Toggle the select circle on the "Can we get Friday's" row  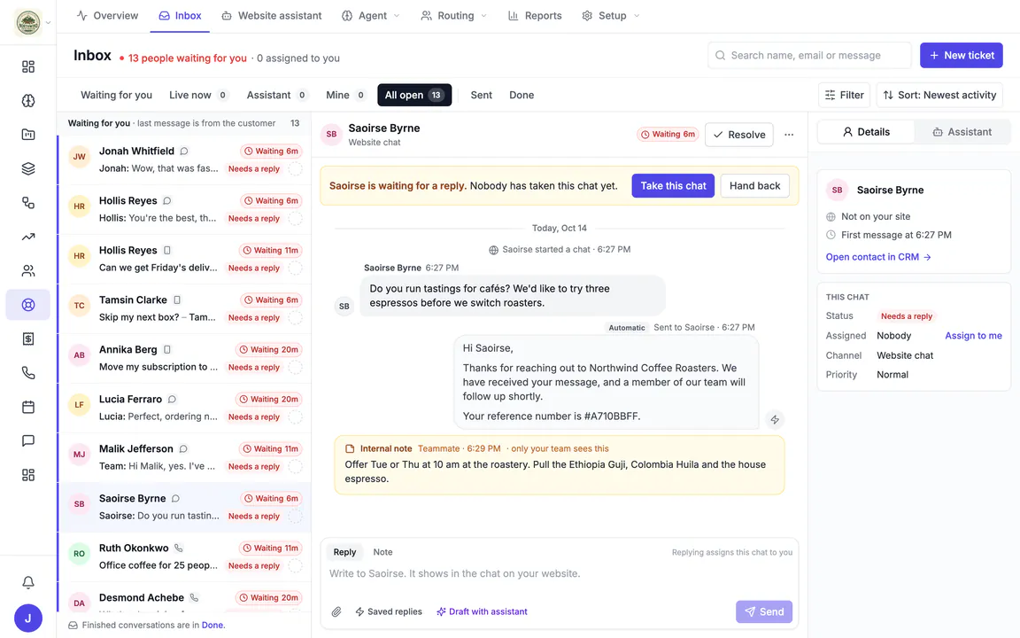[296, 268]
